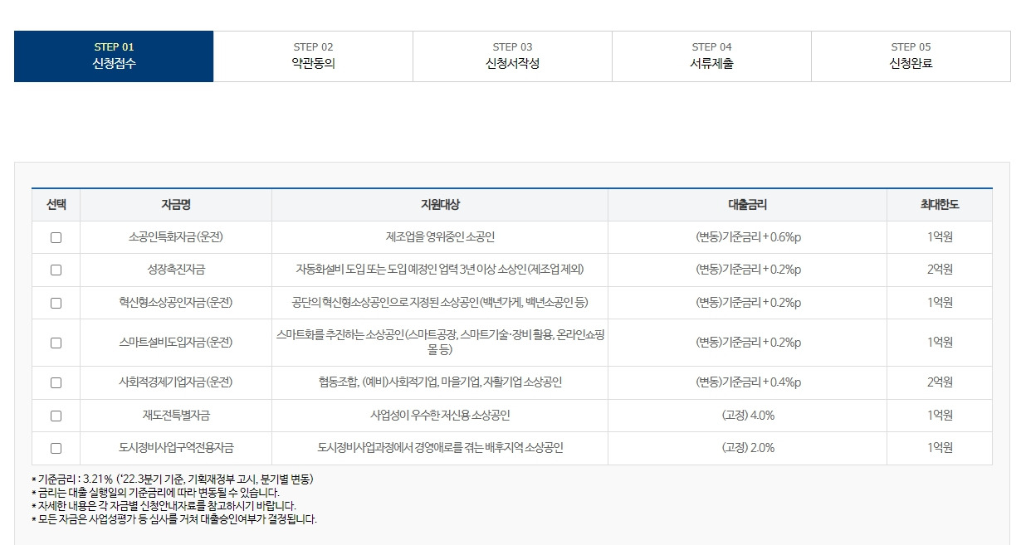Check the 도시정비사업구역전용자금 checkbox
The width and height of the screenshot is (1026, 545).
(56, 448)
